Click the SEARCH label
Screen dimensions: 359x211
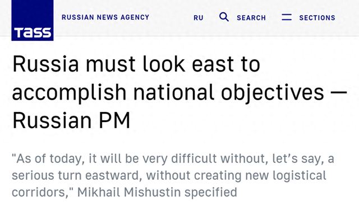[251, 18]
